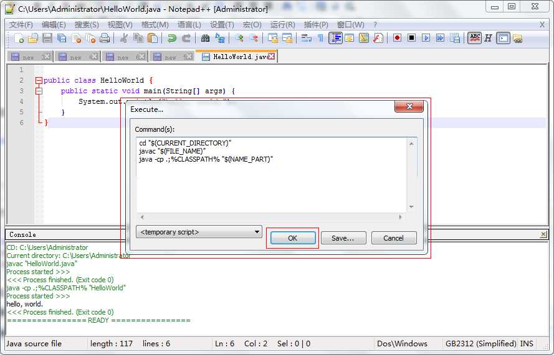The height and width of the screenshot is (355, 554).
Task: Synchronize vertical scrolling
Action: 273,38
